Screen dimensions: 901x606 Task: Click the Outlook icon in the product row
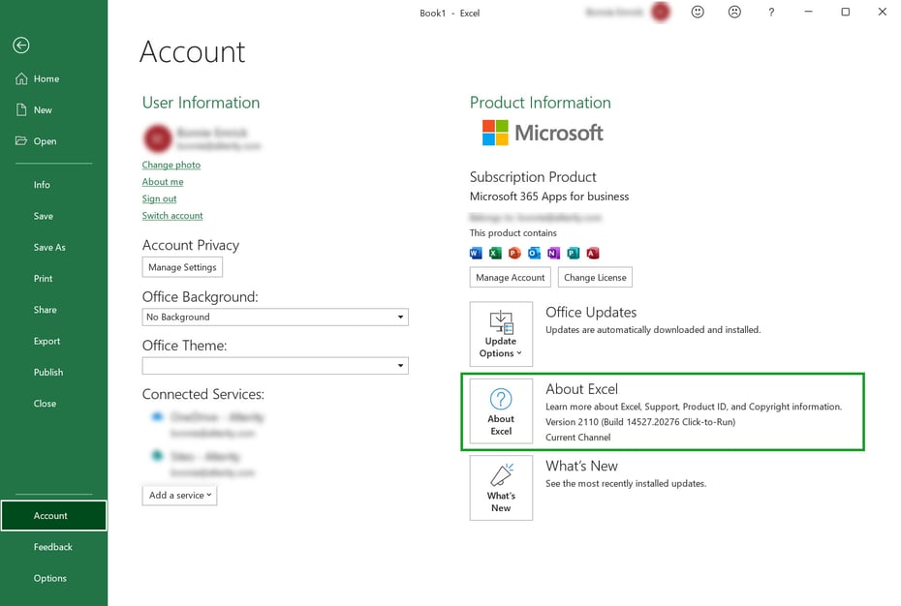pyautogui.click(x=533, y=253)
